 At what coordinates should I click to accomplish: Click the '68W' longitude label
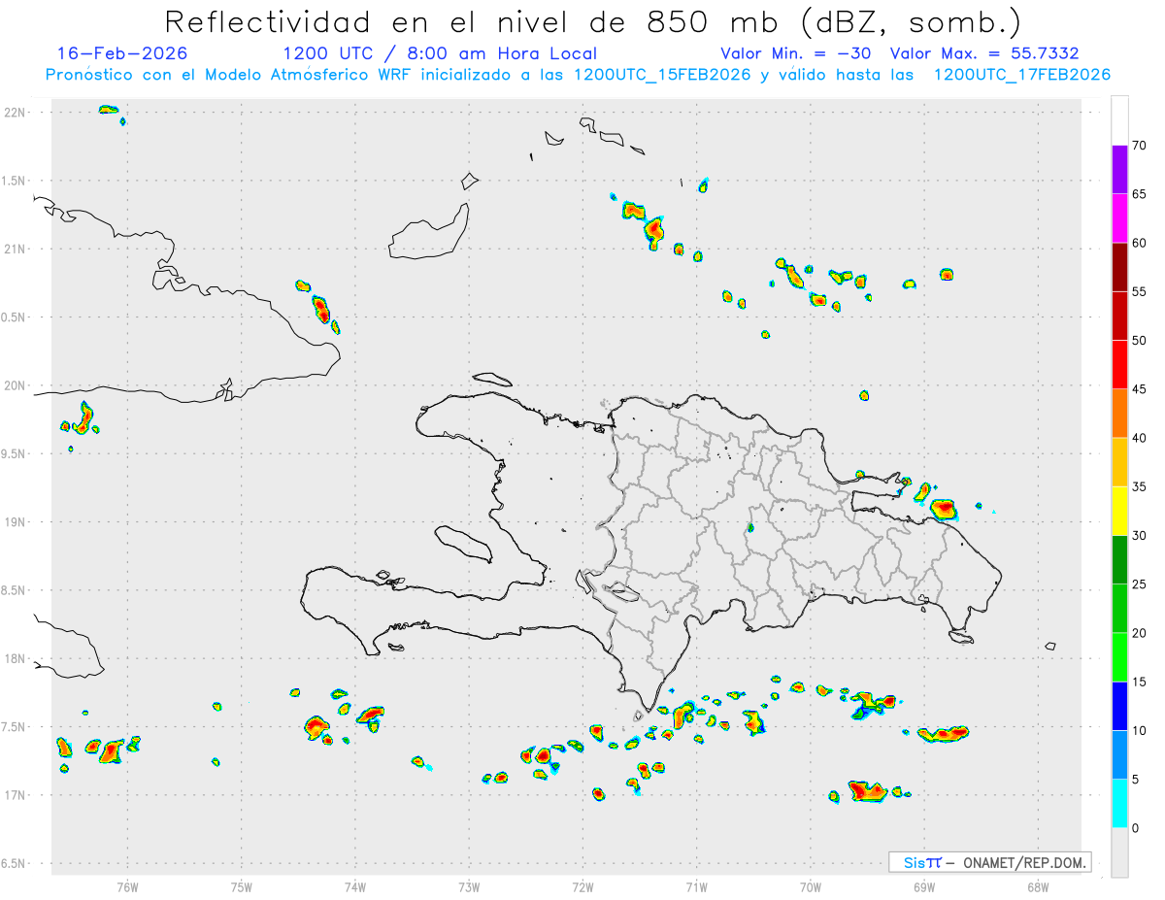coord(1038,885)
